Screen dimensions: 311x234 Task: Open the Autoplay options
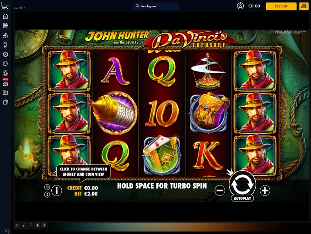coord(242,198)
